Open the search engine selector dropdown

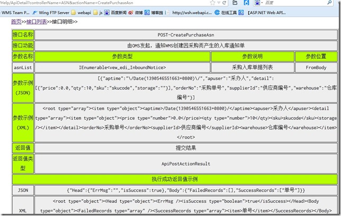coord(262,3)
